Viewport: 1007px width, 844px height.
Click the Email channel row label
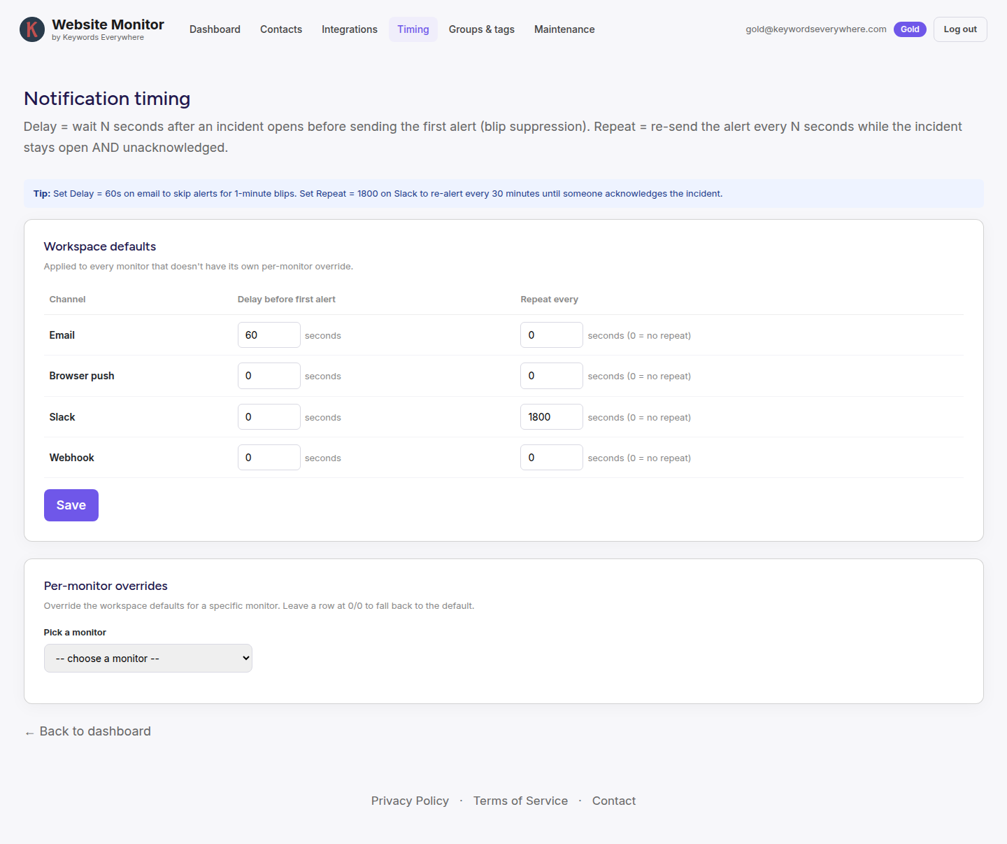tap(62, 335)
